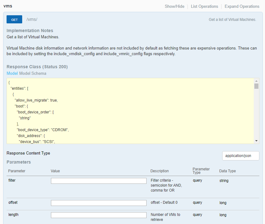Click the schema box scrollbar up arrow
This screenshot has width=265, height=224.
tap(257, 81)
